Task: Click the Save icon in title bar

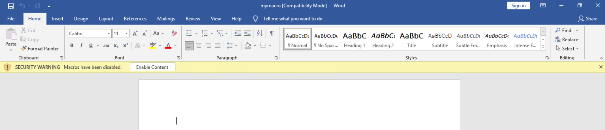Action: (x=11, y=6)
